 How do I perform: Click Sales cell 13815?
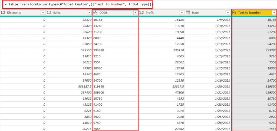(69, 56)
